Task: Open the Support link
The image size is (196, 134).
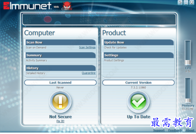Action: (x=159, y=130)
